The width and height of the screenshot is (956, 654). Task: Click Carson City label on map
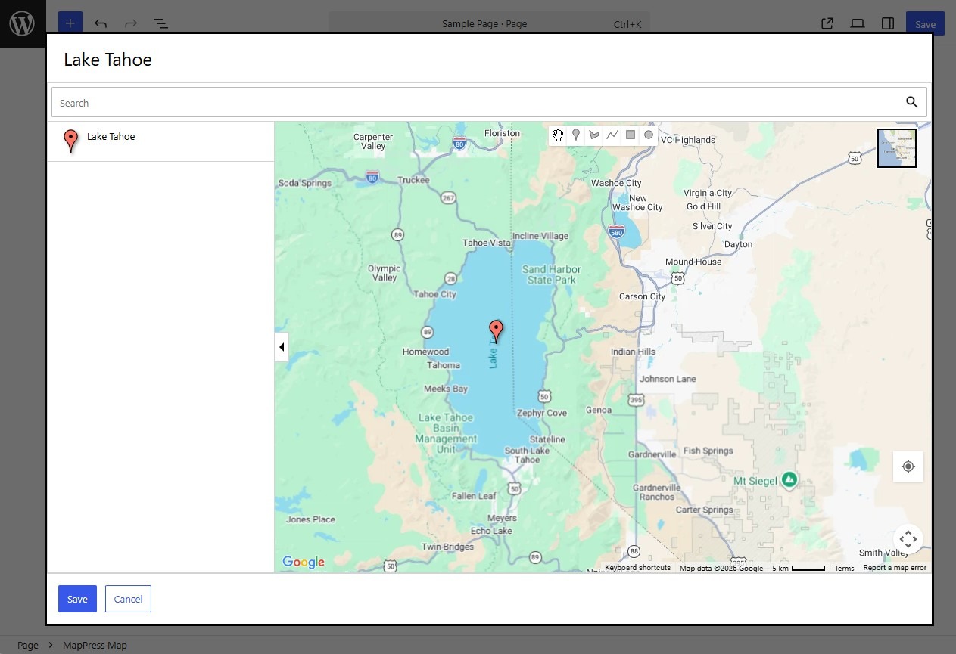point(642,296)
